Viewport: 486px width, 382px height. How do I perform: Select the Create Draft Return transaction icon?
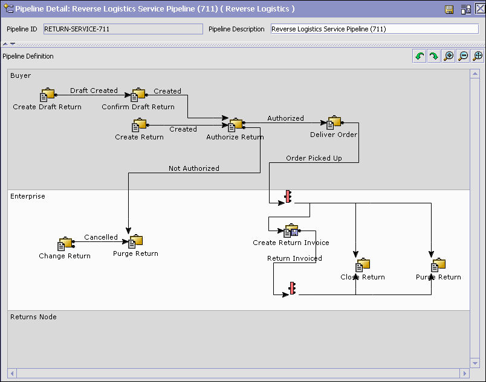tap(47, 95)
